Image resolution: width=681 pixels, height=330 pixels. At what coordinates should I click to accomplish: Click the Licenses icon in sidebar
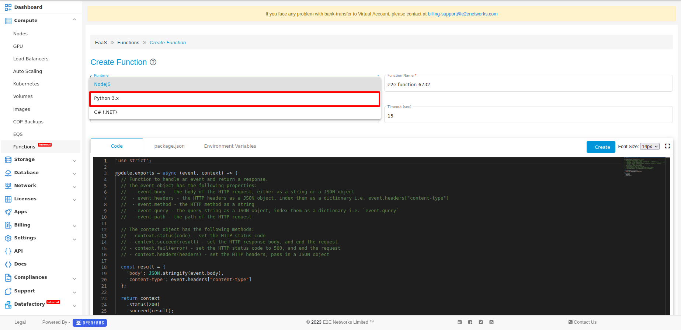pyautogui.click(x=8, y=199)
